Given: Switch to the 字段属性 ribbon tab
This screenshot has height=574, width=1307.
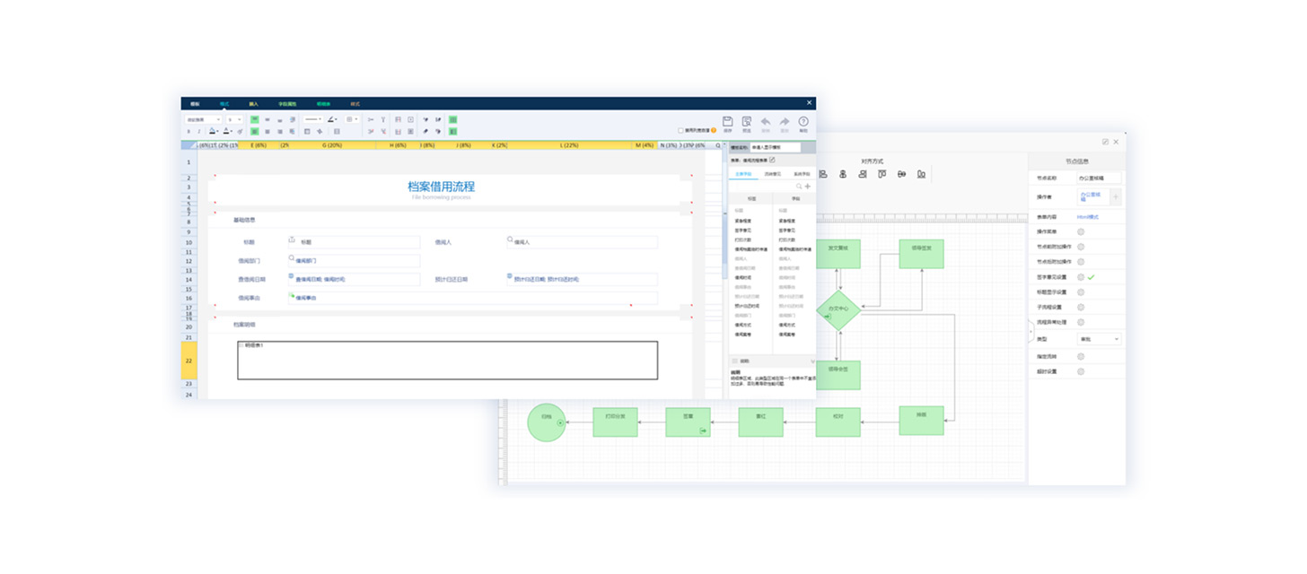Looking at the screenshot, I should 286,104.
